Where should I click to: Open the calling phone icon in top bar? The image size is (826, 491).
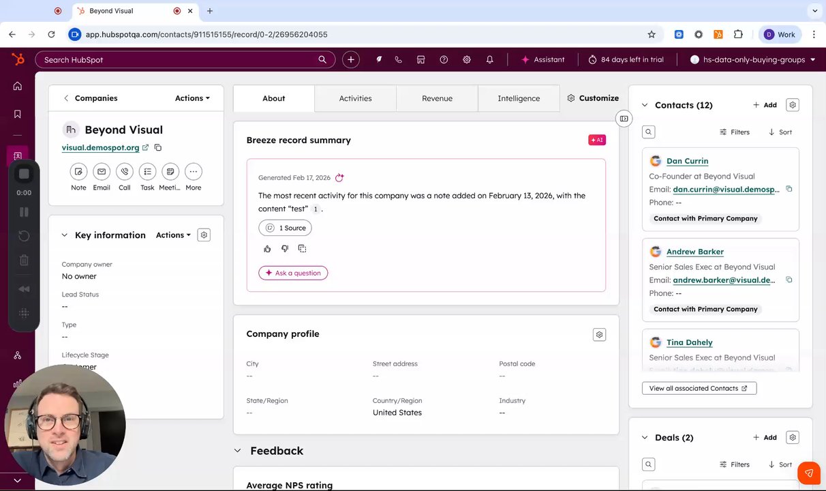pos(398,59)
